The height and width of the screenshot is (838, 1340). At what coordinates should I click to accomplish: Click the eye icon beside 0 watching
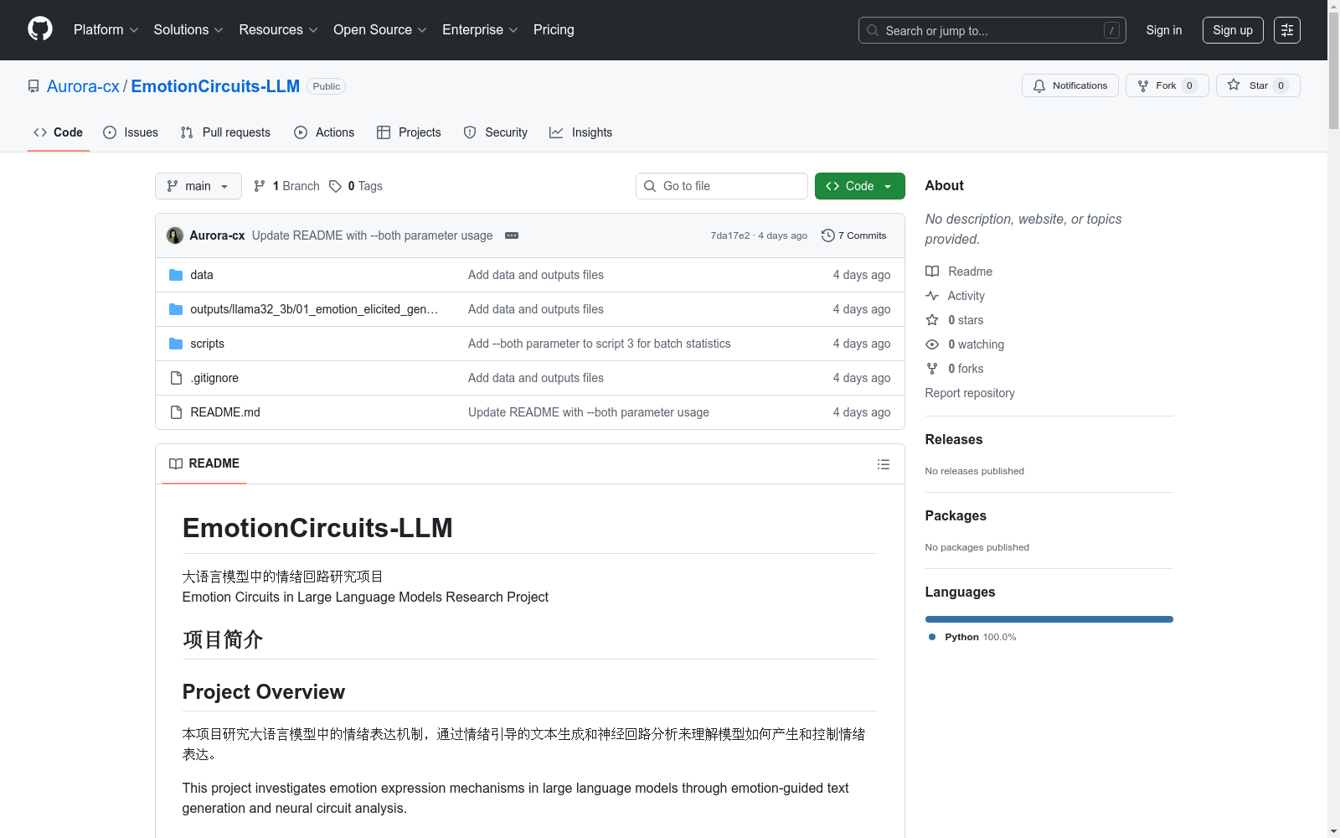pos(932,344)
